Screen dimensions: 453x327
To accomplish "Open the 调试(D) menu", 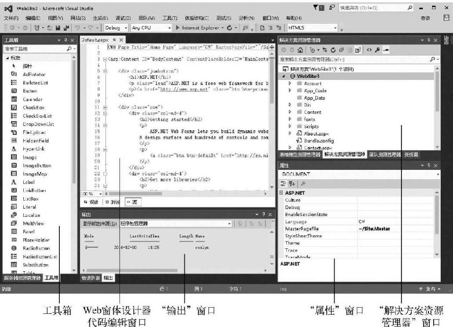I will point(123,18).
